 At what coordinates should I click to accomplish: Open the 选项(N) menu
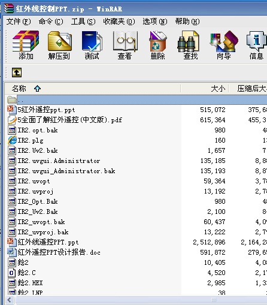click(155, 22)
